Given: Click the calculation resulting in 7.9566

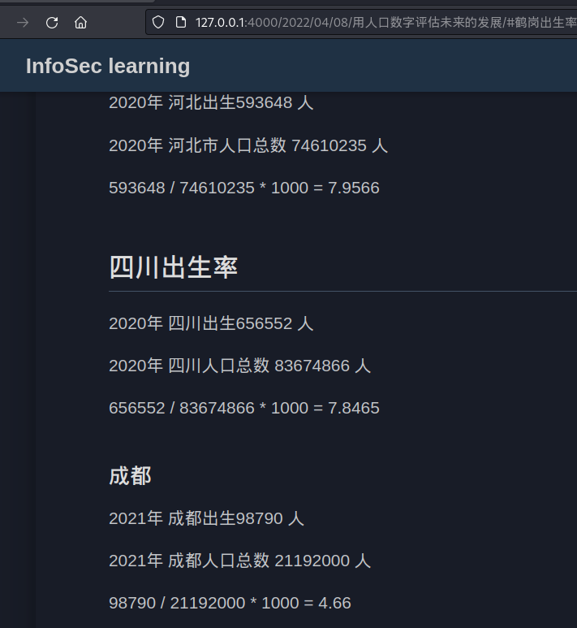Looking at the screenshot, I should (243, 188).
